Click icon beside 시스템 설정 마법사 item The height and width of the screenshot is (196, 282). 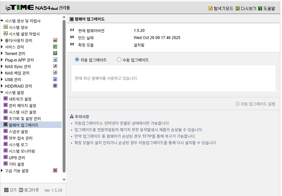point(6,34)
